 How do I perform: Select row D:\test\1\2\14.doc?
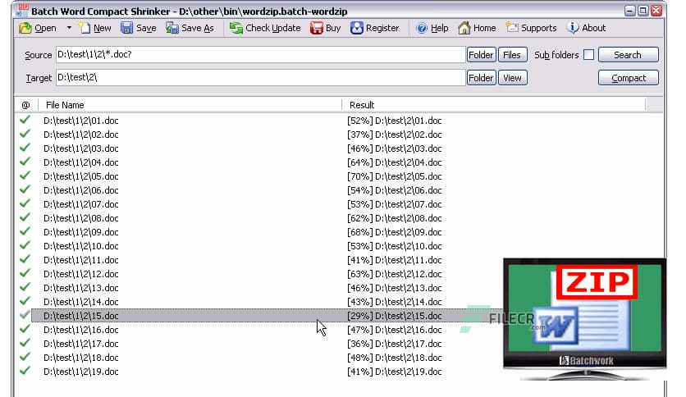(x=81, y=302)
